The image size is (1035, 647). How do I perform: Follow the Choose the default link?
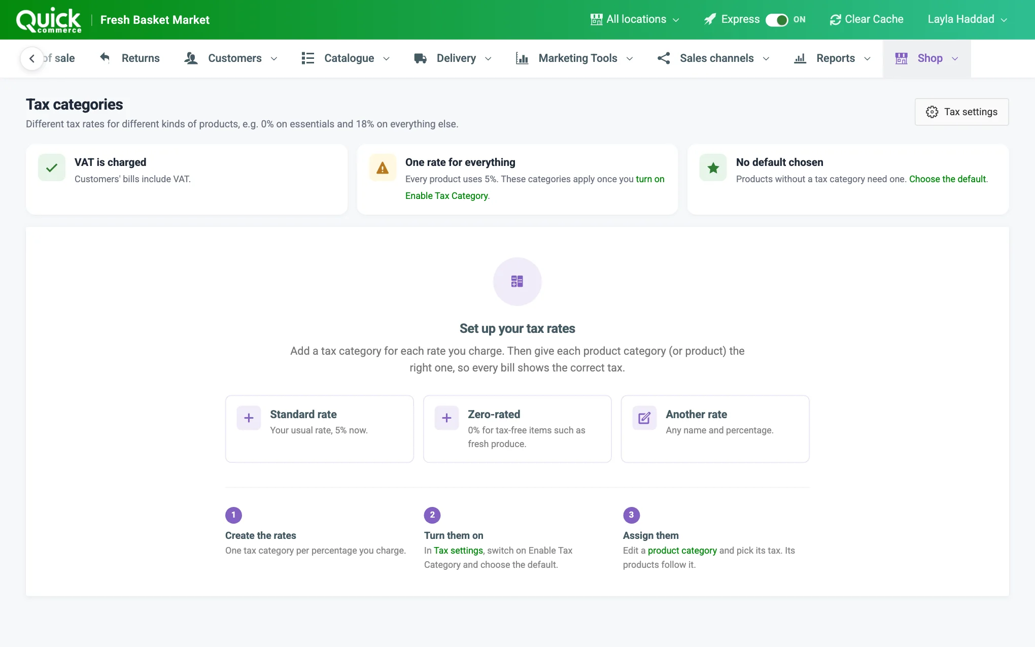click(947, 179)
